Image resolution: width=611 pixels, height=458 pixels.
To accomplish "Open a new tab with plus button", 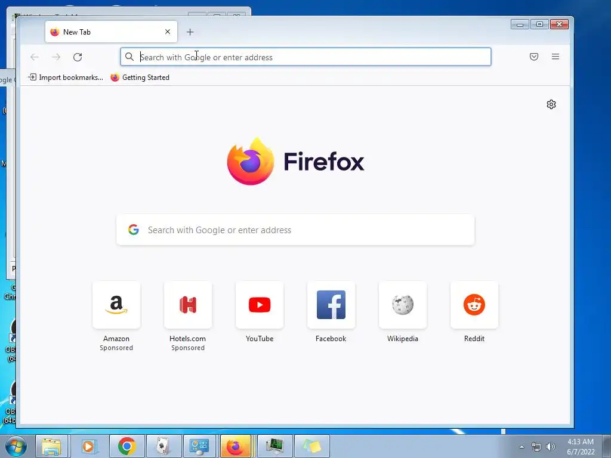I will [x=190, y=32].
